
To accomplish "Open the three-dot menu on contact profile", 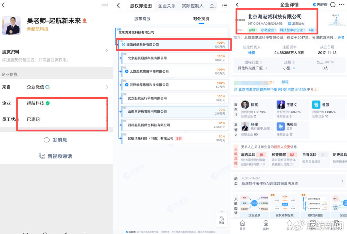I will click(x=105, y=5).
